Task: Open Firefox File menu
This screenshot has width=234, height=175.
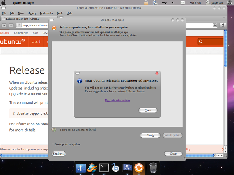Action: coord(4,13)
